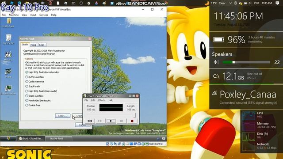Switch to the Hang tab in Not My Fault

pos(33,45)
